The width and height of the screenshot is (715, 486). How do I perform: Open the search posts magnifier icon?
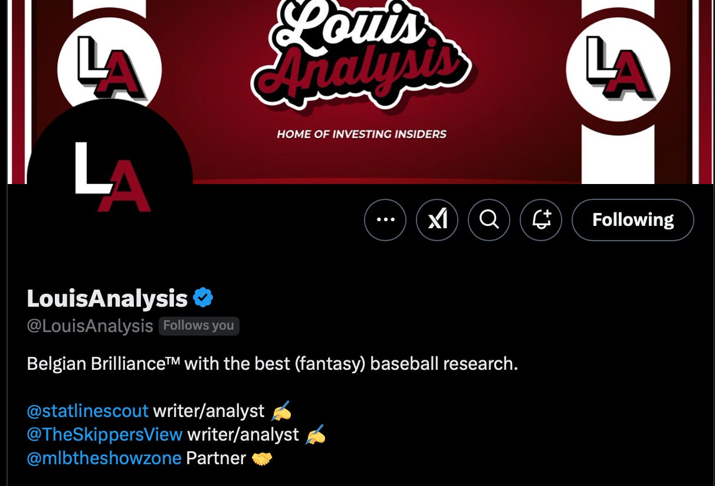click(x=489, y=220)
